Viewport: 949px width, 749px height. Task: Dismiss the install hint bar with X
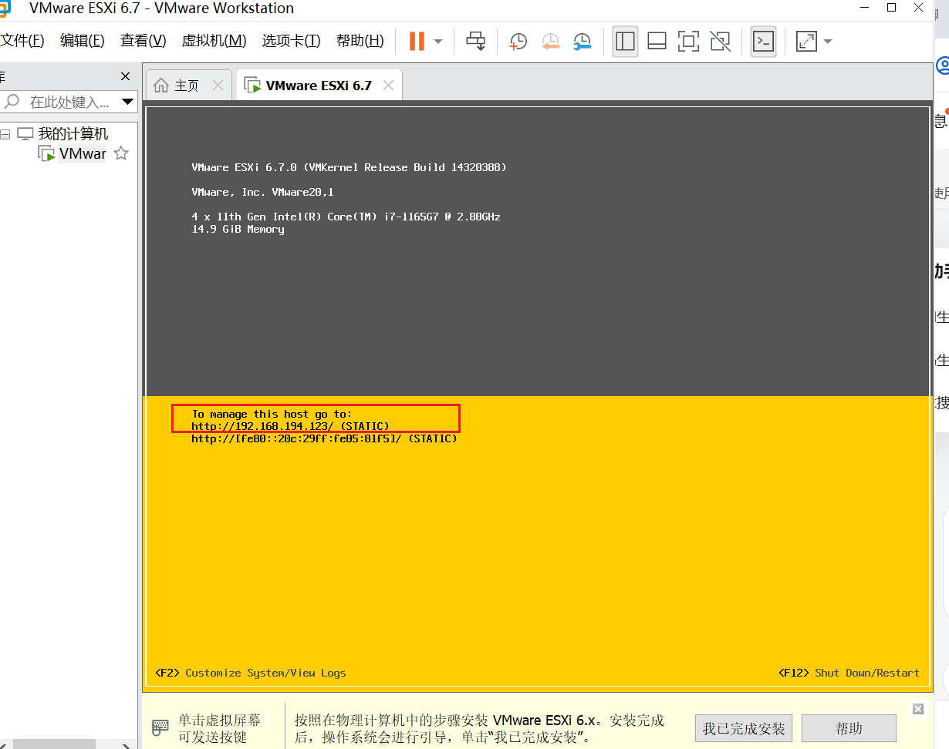point(917,709)
